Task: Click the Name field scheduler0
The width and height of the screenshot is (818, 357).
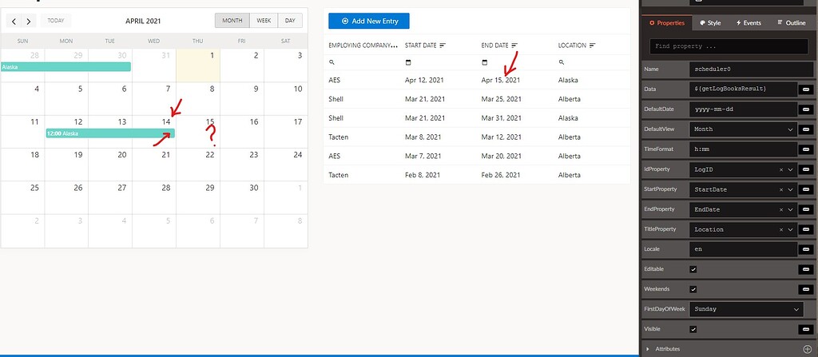Action: pyautogui.click(x=751, y=69)
